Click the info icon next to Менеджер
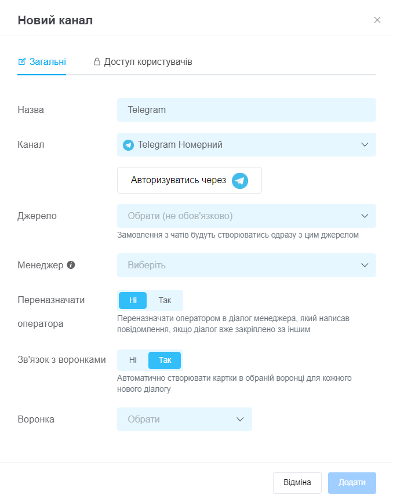This screenshot has width=393, height=499. coord(71,265)
